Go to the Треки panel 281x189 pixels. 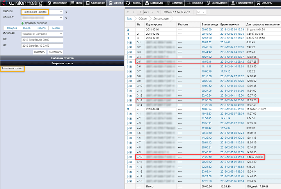coord(76,3)
